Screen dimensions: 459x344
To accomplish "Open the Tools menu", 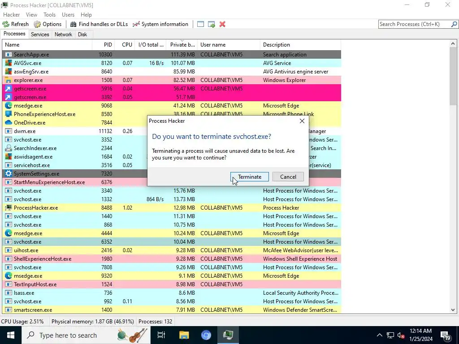I will point(49,15).
